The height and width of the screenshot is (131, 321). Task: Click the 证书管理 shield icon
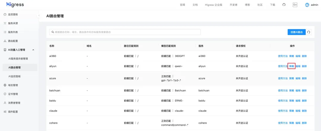(5, 94)
